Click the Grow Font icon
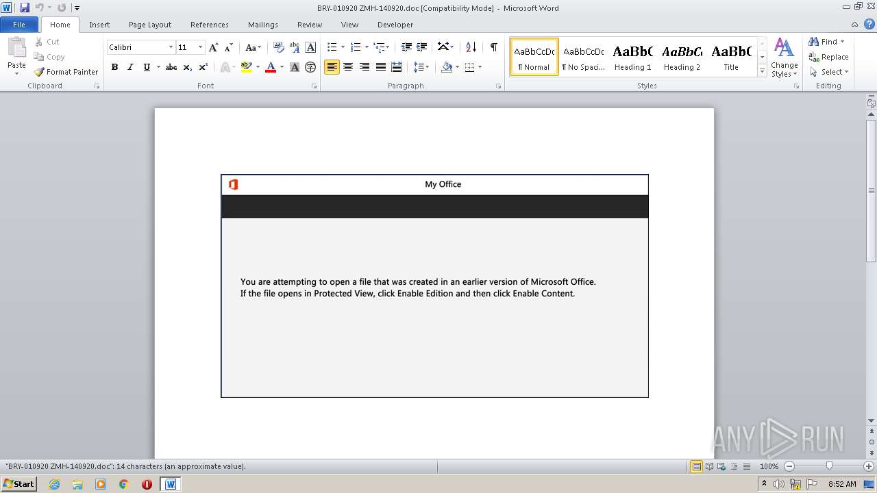The height and width of the screenshot is (493, 877). point(214,47)
